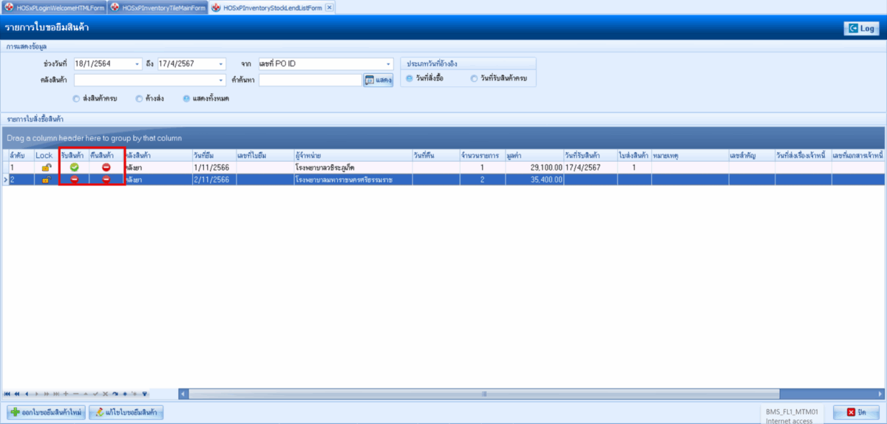Click the คำค้นหา search input field

[310, 80]
